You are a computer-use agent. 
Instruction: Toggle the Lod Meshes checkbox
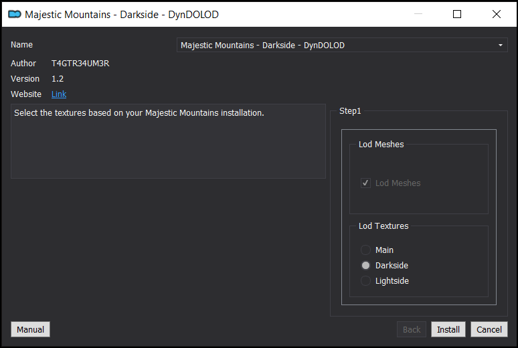[365, 183]
